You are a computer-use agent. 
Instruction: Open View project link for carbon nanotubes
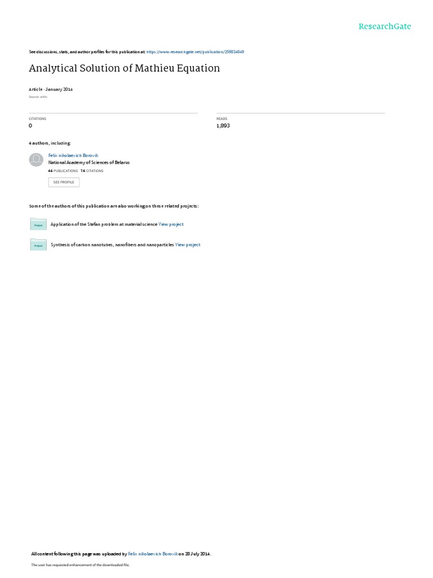click(x=188, y=245)
